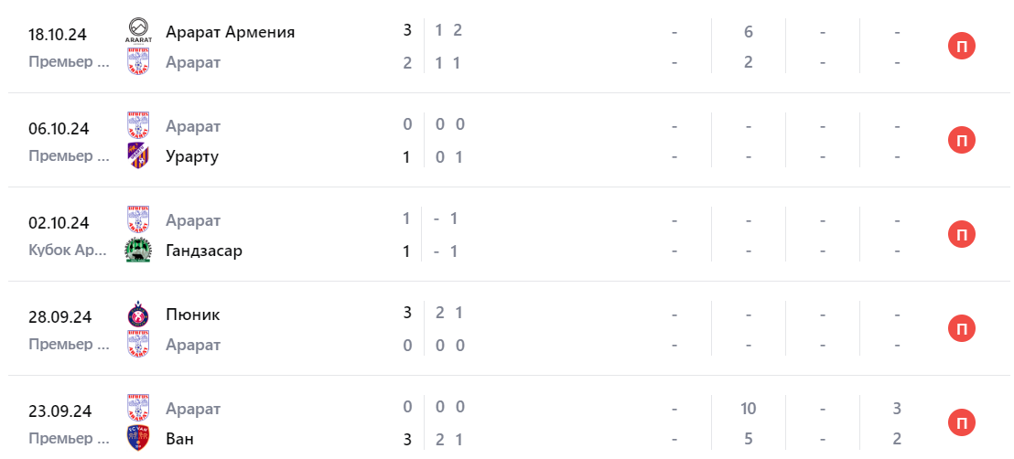Open the Урарту team link
The image size is (1014, 459).
[x=192, y=156]
